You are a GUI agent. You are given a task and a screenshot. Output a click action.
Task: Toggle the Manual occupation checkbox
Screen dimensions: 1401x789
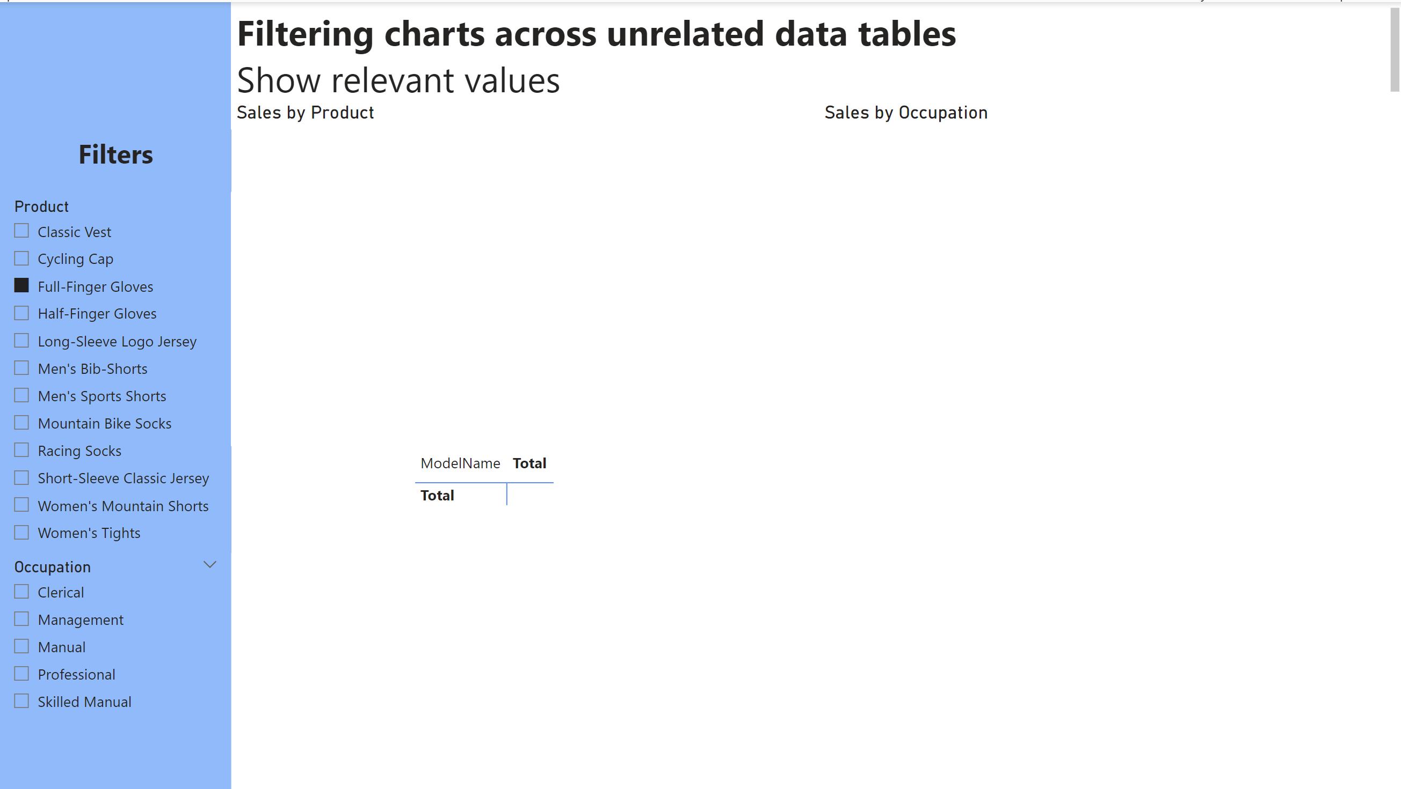(x=21, y=646)
